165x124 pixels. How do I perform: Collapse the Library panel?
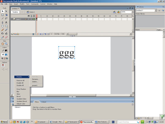click(138, 7)
